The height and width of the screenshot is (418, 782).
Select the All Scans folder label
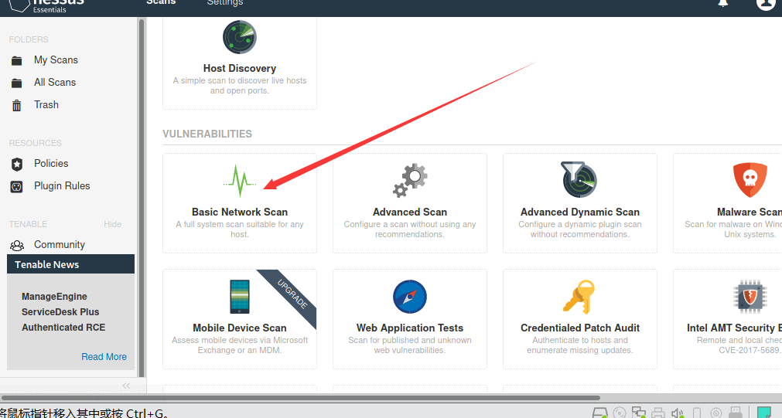coord(55,82)
